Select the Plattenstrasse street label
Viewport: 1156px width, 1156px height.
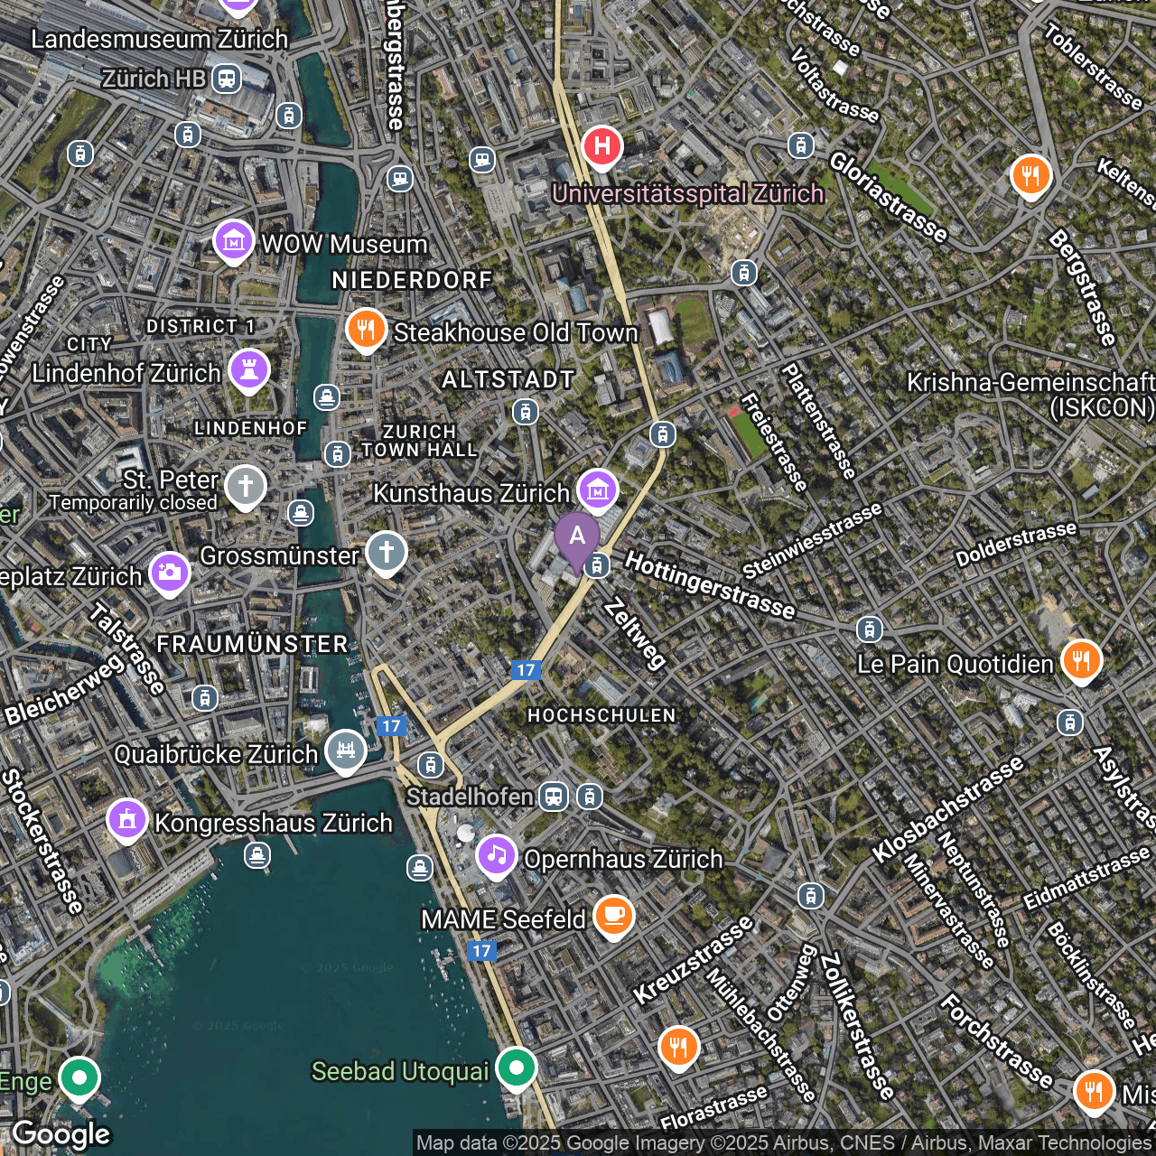click(818, 421)
